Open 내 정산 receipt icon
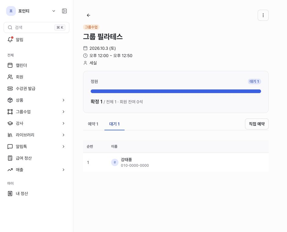This screenshot has height=232, width=287. click(10, 194)
